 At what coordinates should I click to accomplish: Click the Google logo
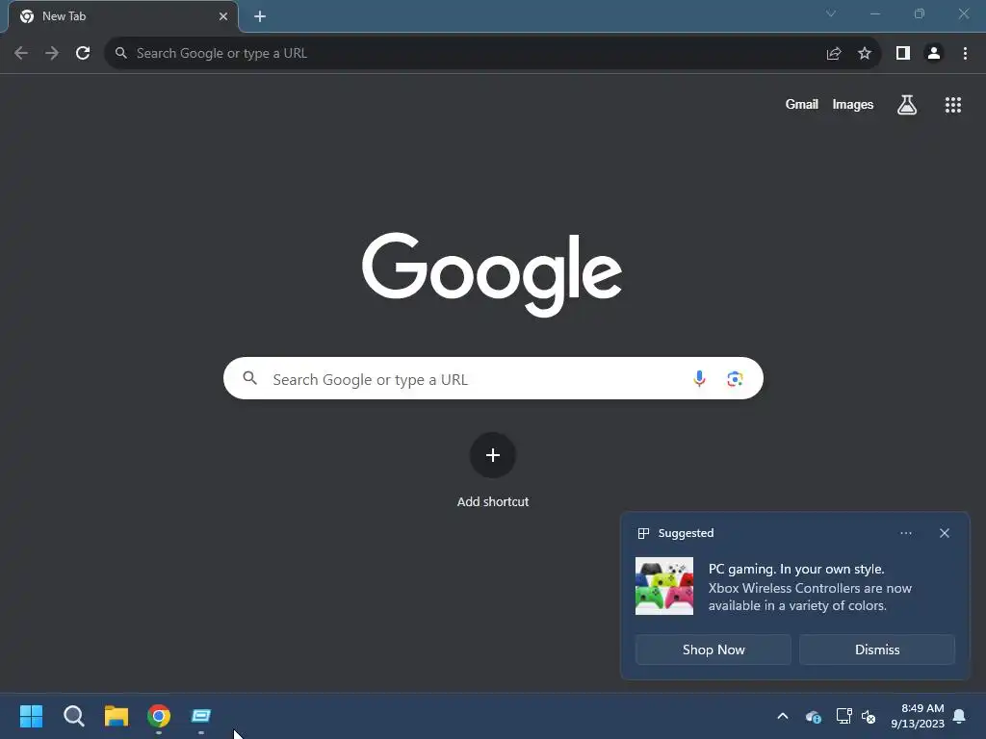[492, 274]
